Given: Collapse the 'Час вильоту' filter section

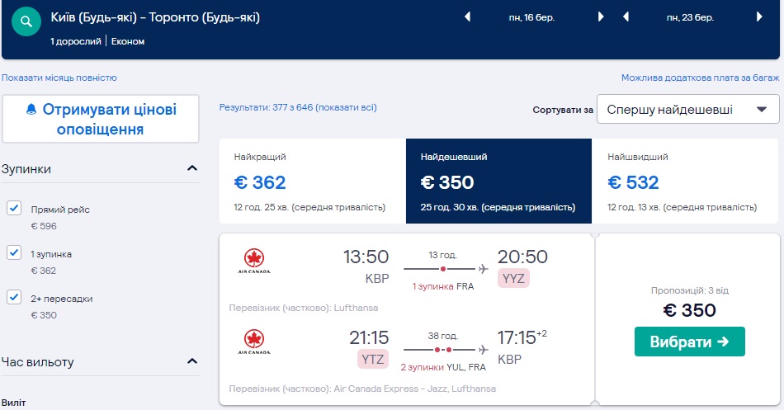Looking at the screenshot, I should coord(192,361).
